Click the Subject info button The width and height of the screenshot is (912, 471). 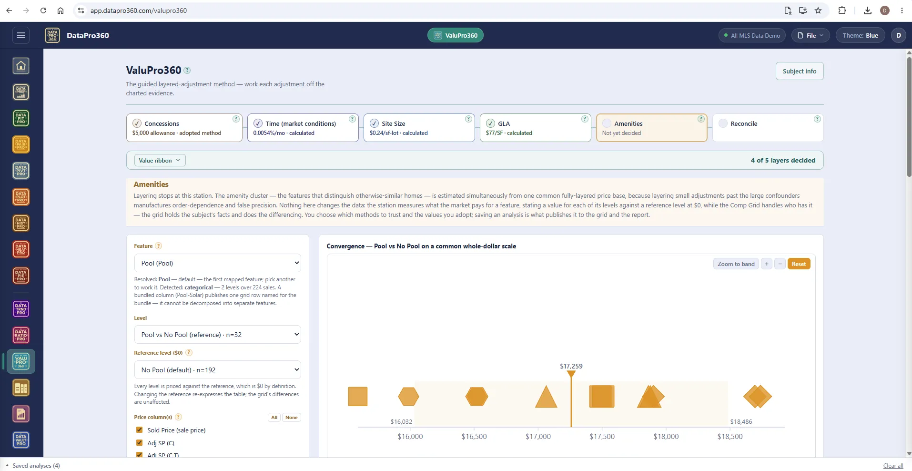[800, 71]
